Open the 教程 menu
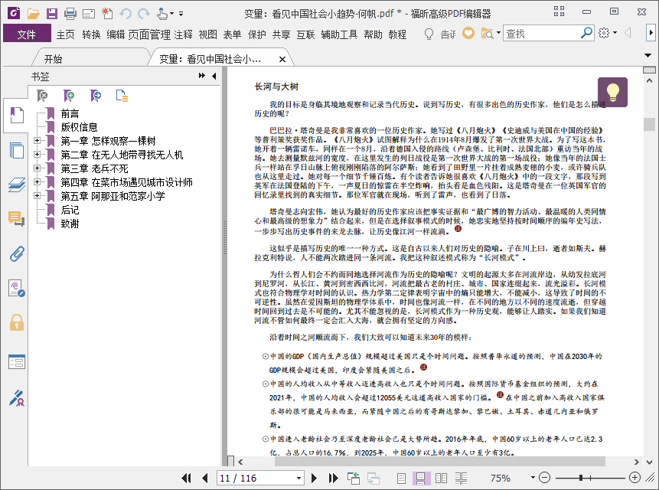659x490 pixels. click(397, 34)
